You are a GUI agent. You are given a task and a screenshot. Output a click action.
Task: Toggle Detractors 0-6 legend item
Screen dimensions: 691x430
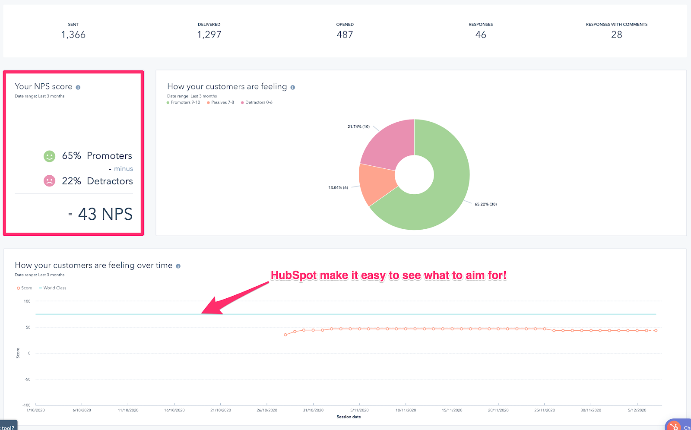(257, 102)
